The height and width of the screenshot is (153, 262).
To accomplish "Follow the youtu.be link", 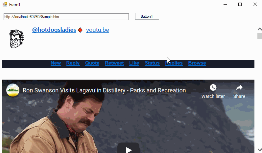I will click(x=98, y=30).
